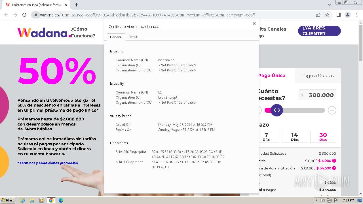This screenshot has width=363, height=204.
Task: Edit the loan amount 300.000 field
Action: [x=318, y=95]
